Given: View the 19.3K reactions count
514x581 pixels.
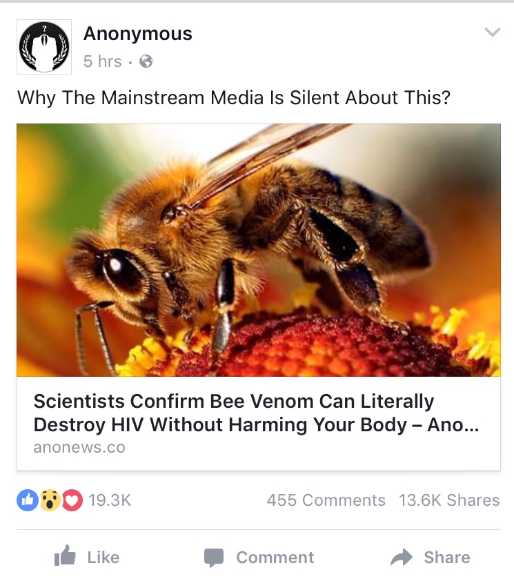Looking at the screenshot, I should coord(110,500).
